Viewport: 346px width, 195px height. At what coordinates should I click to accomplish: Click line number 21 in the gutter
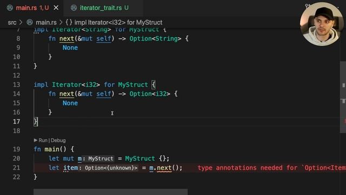coord(17,168)
